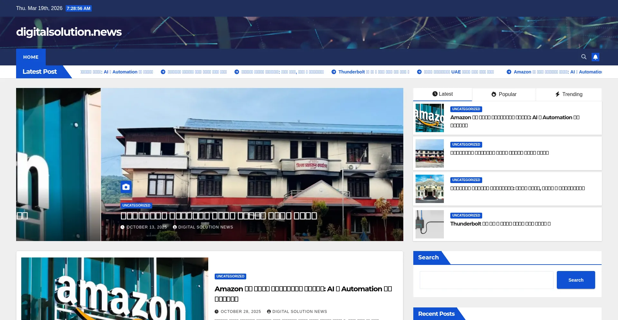The width and height of the screenshot is (618, 320).
Task: Click the Latest Post ticker label
Action: click(40, 72)
